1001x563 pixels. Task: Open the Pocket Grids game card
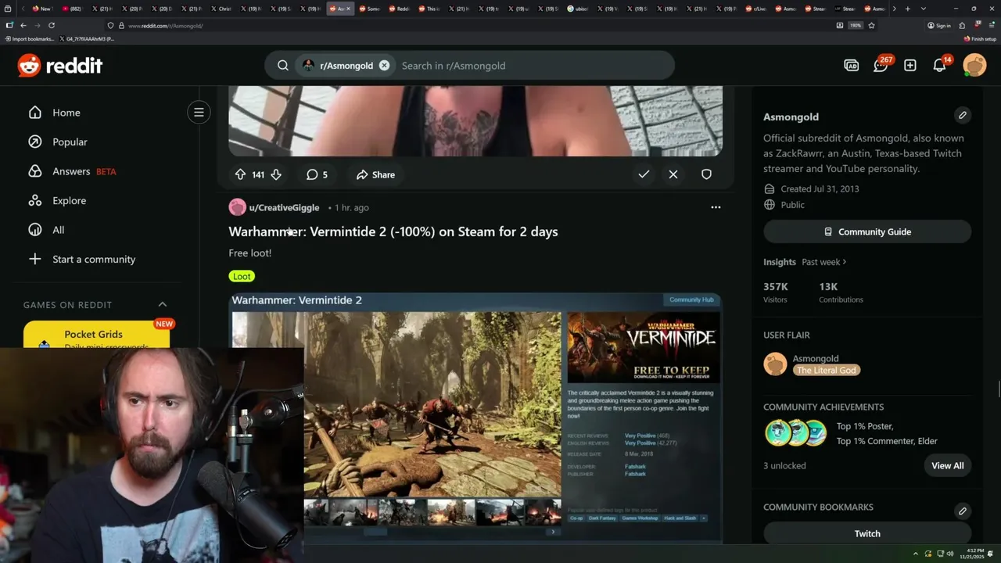(x=97, y=335)
